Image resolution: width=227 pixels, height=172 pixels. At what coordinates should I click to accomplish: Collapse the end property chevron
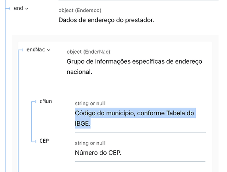(x=27, y=9)
